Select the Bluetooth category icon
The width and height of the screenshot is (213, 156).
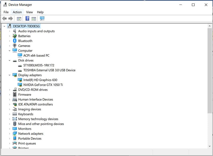[x=15, y=41]
